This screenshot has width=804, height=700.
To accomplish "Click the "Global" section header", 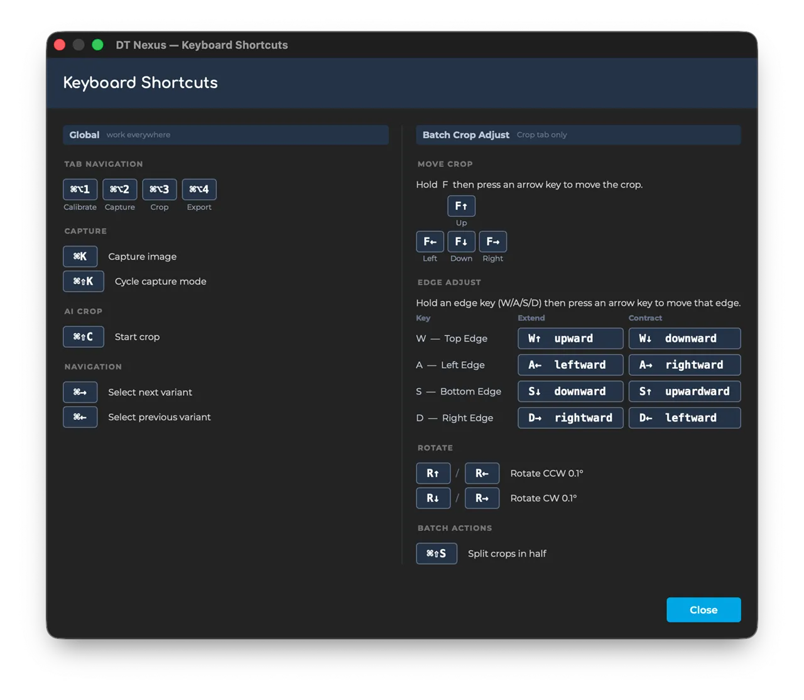I will pyautogui.click(x=226, y=135).
